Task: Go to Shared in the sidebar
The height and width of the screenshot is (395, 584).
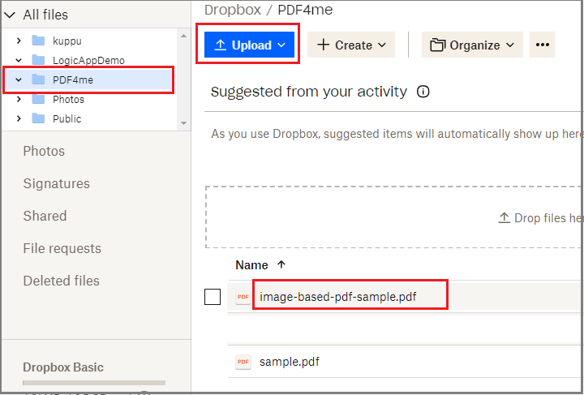Action: (45, 216)
